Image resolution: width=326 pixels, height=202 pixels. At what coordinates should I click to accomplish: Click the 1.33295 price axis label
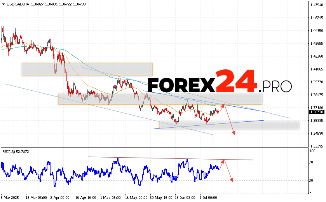click(x=317, y=146)
